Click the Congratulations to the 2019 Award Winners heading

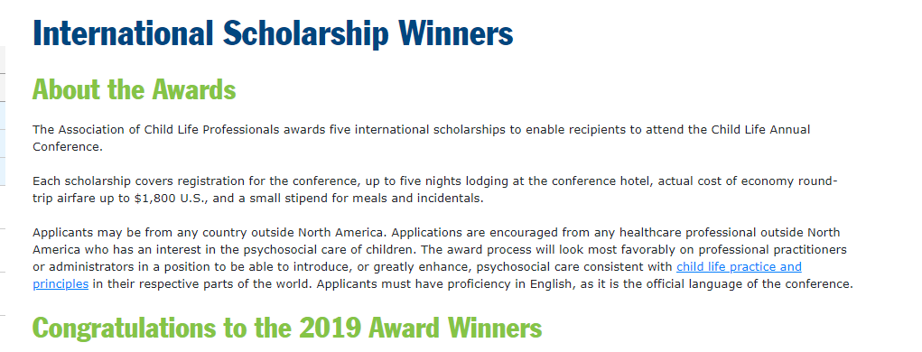point(287,328)
